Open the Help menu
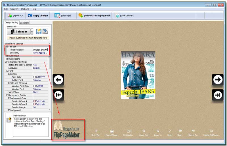The height and width of the screenshot is (146, 227). 34,9
